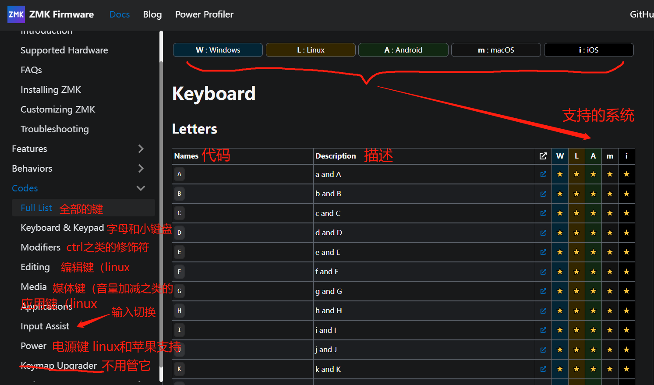Click iOS star for 'e and E'
This screenshot has width=654, height=385.
click(x=626, y=252)
